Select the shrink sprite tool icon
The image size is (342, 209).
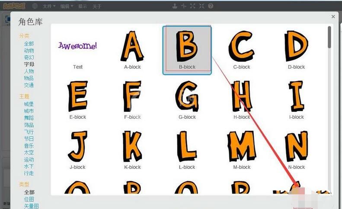click(x=201, y=6)
